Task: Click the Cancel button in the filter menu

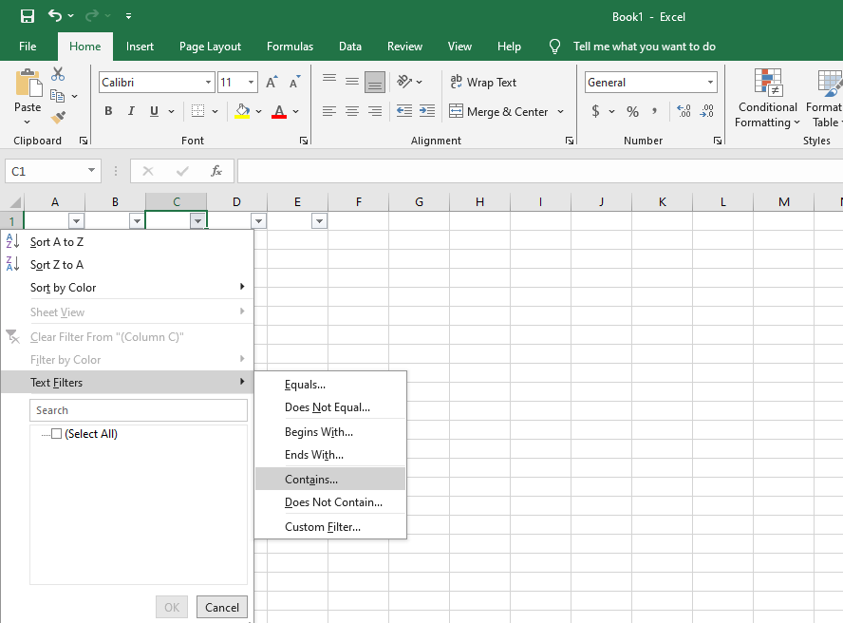Action: click(x=221, y=606)
